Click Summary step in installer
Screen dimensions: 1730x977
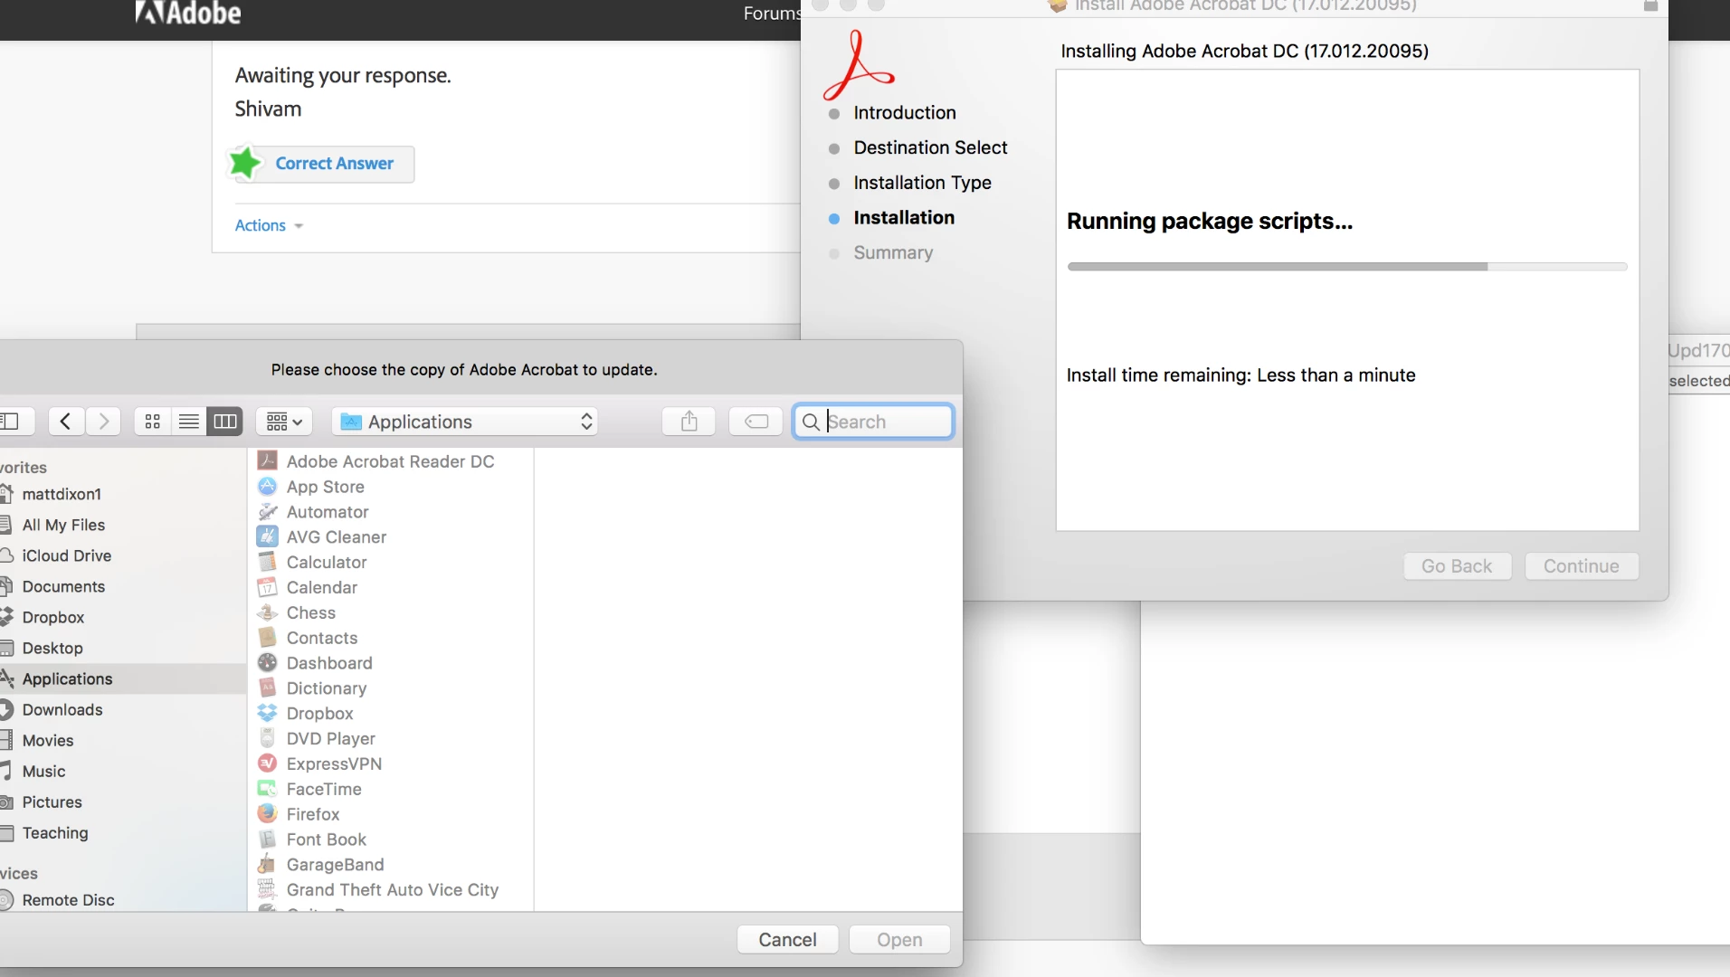coord(893,252)
